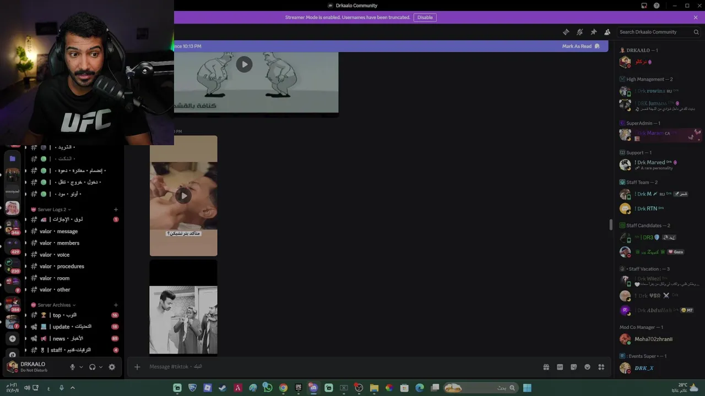Open the gift icon in message bar

click(x=546, y=367)
